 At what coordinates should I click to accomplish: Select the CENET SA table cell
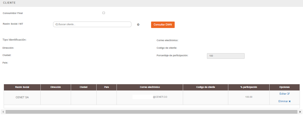click(x=22, y=97)
